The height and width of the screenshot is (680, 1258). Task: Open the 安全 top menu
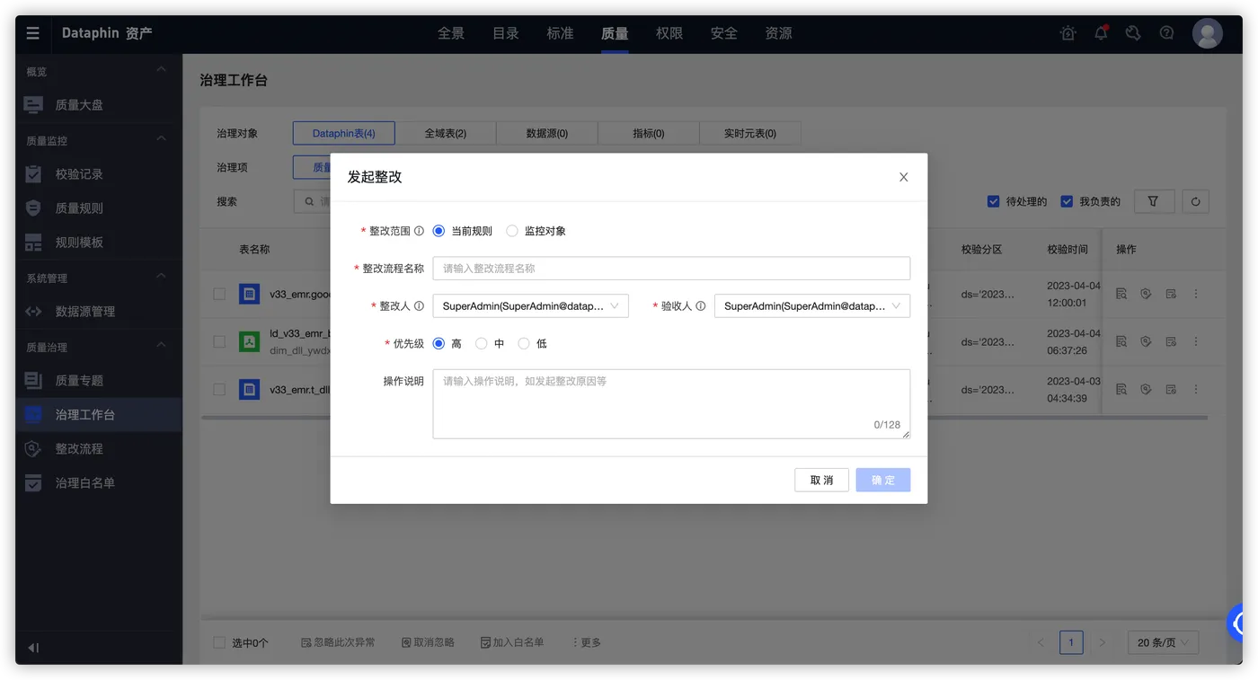[723, 33]
